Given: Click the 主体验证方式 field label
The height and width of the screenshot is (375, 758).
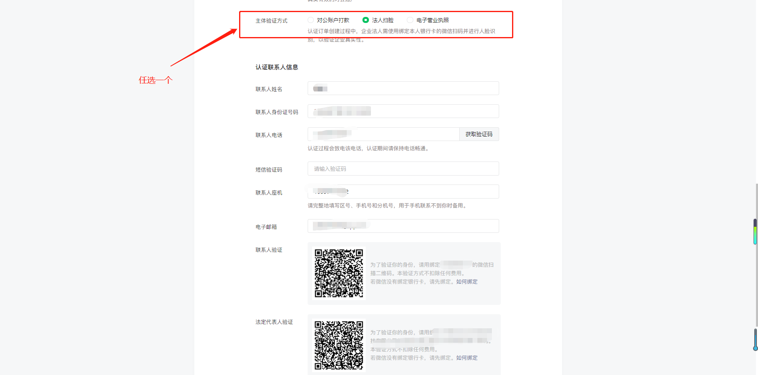Looking at the screenshot, I should [271, 21].
